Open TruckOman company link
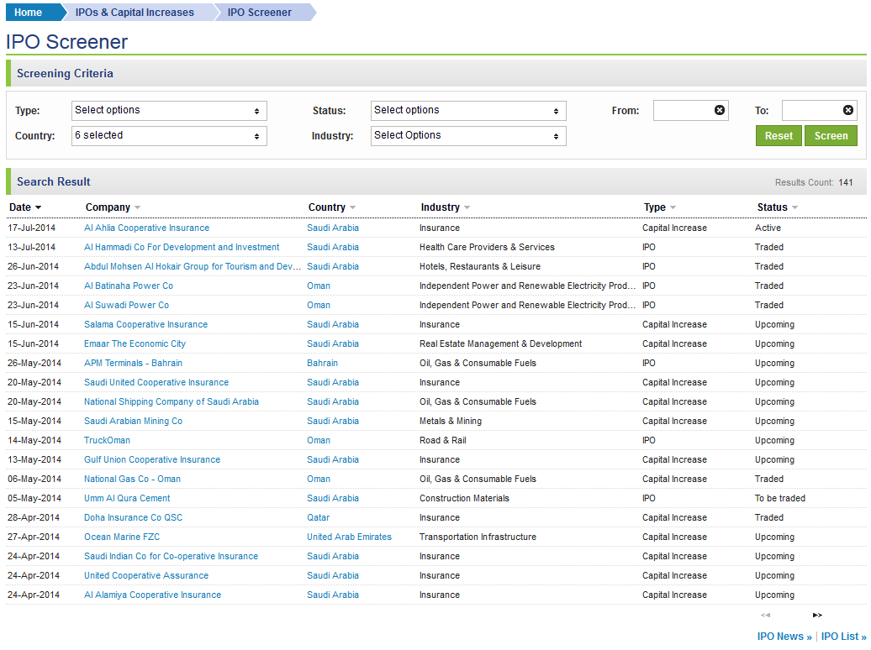The image size is (871, 650). pos(108,441)
